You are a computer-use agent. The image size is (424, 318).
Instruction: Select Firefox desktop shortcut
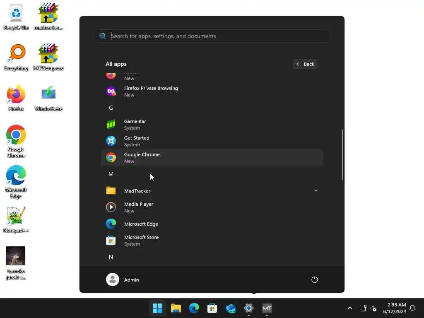point(16,98)
